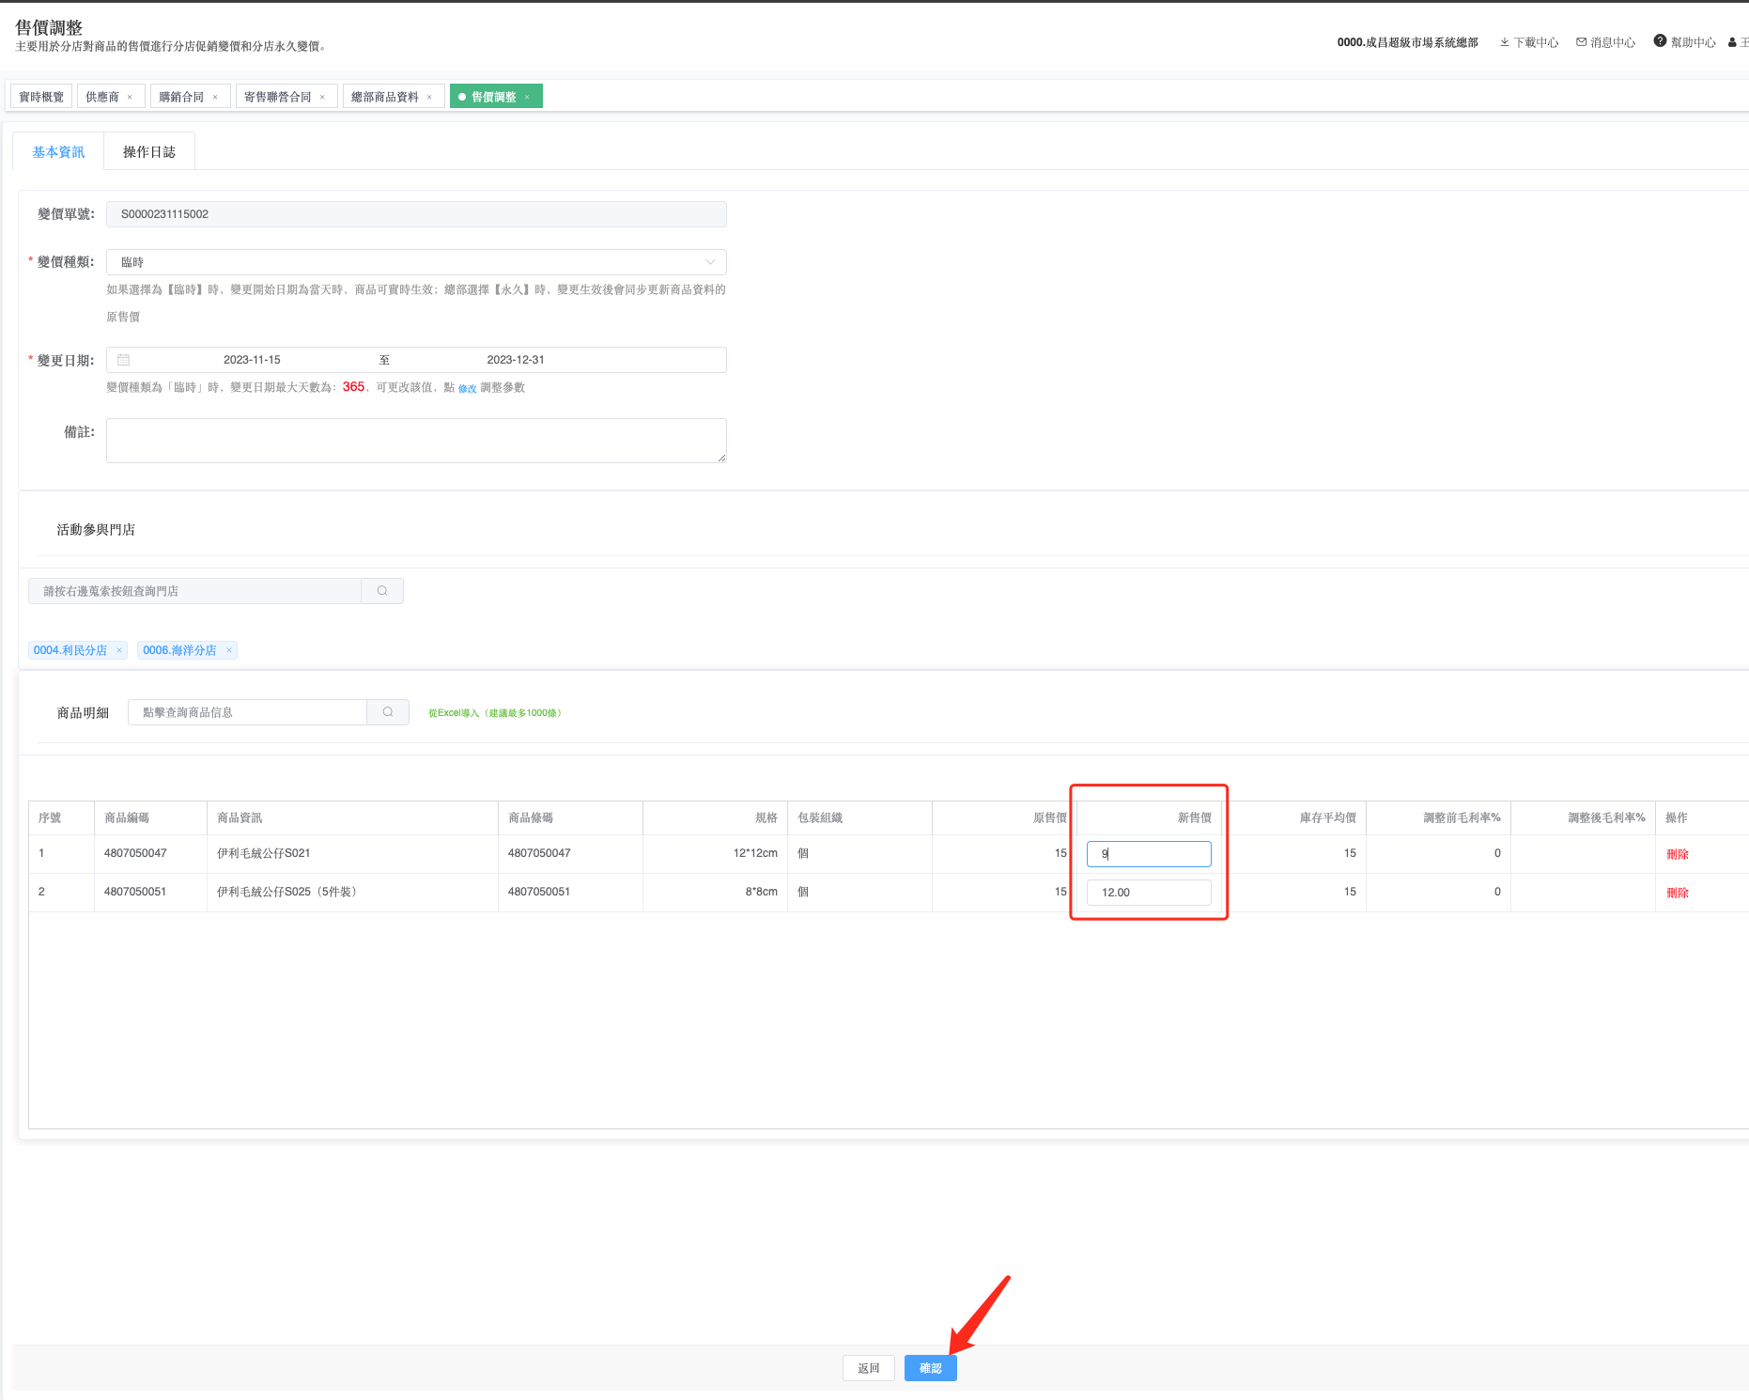Viewport: 1749px width, 1400px height.
Task: Open the calendar icon in date field
Action: (124, 360)
